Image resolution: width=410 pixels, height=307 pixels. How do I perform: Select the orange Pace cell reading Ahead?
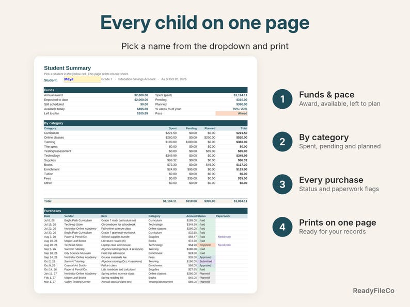pos(231,113)
